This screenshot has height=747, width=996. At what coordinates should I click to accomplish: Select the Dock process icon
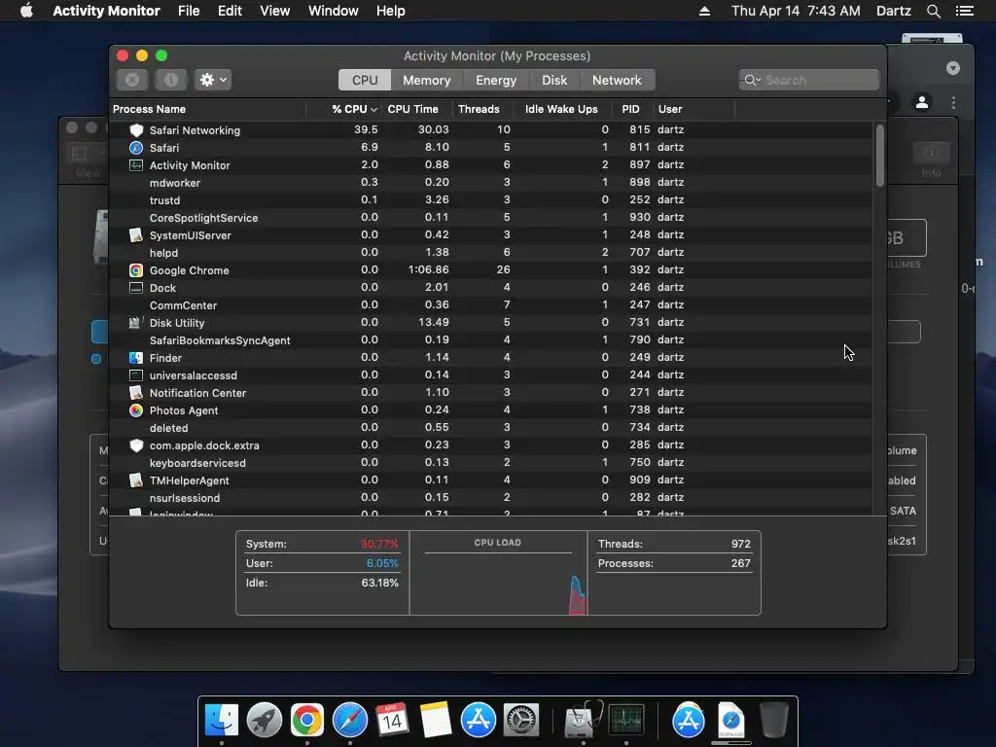pos(136,288)
